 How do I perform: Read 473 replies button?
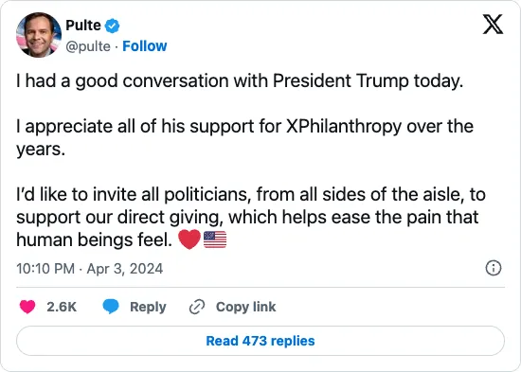pos(260,341)
